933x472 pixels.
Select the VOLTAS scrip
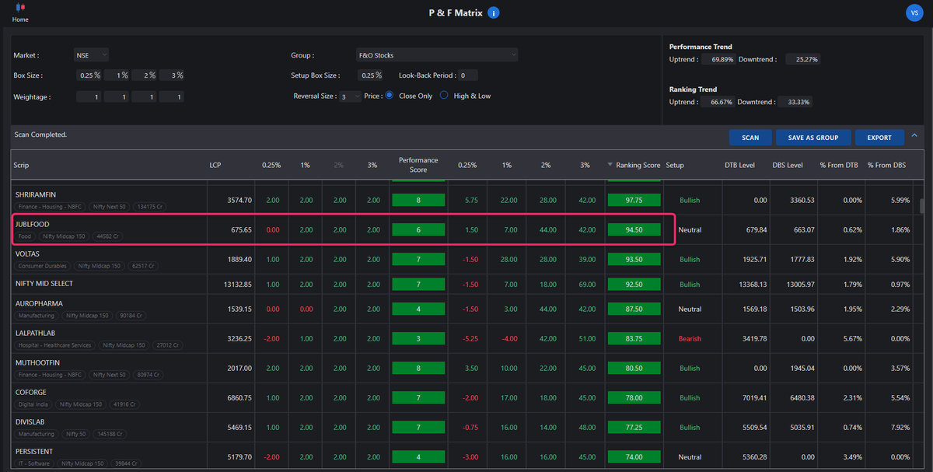coord(27,254)
